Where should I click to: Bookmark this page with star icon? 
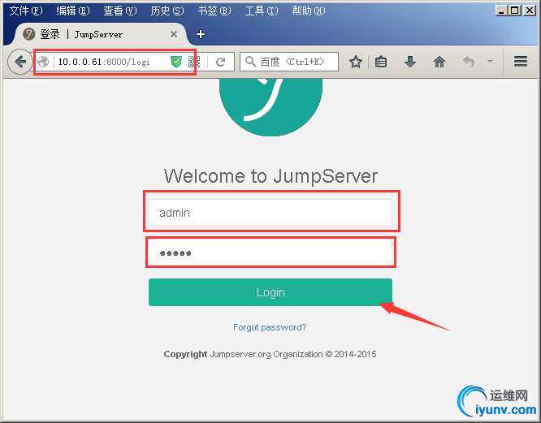click(x=356, y=62)
